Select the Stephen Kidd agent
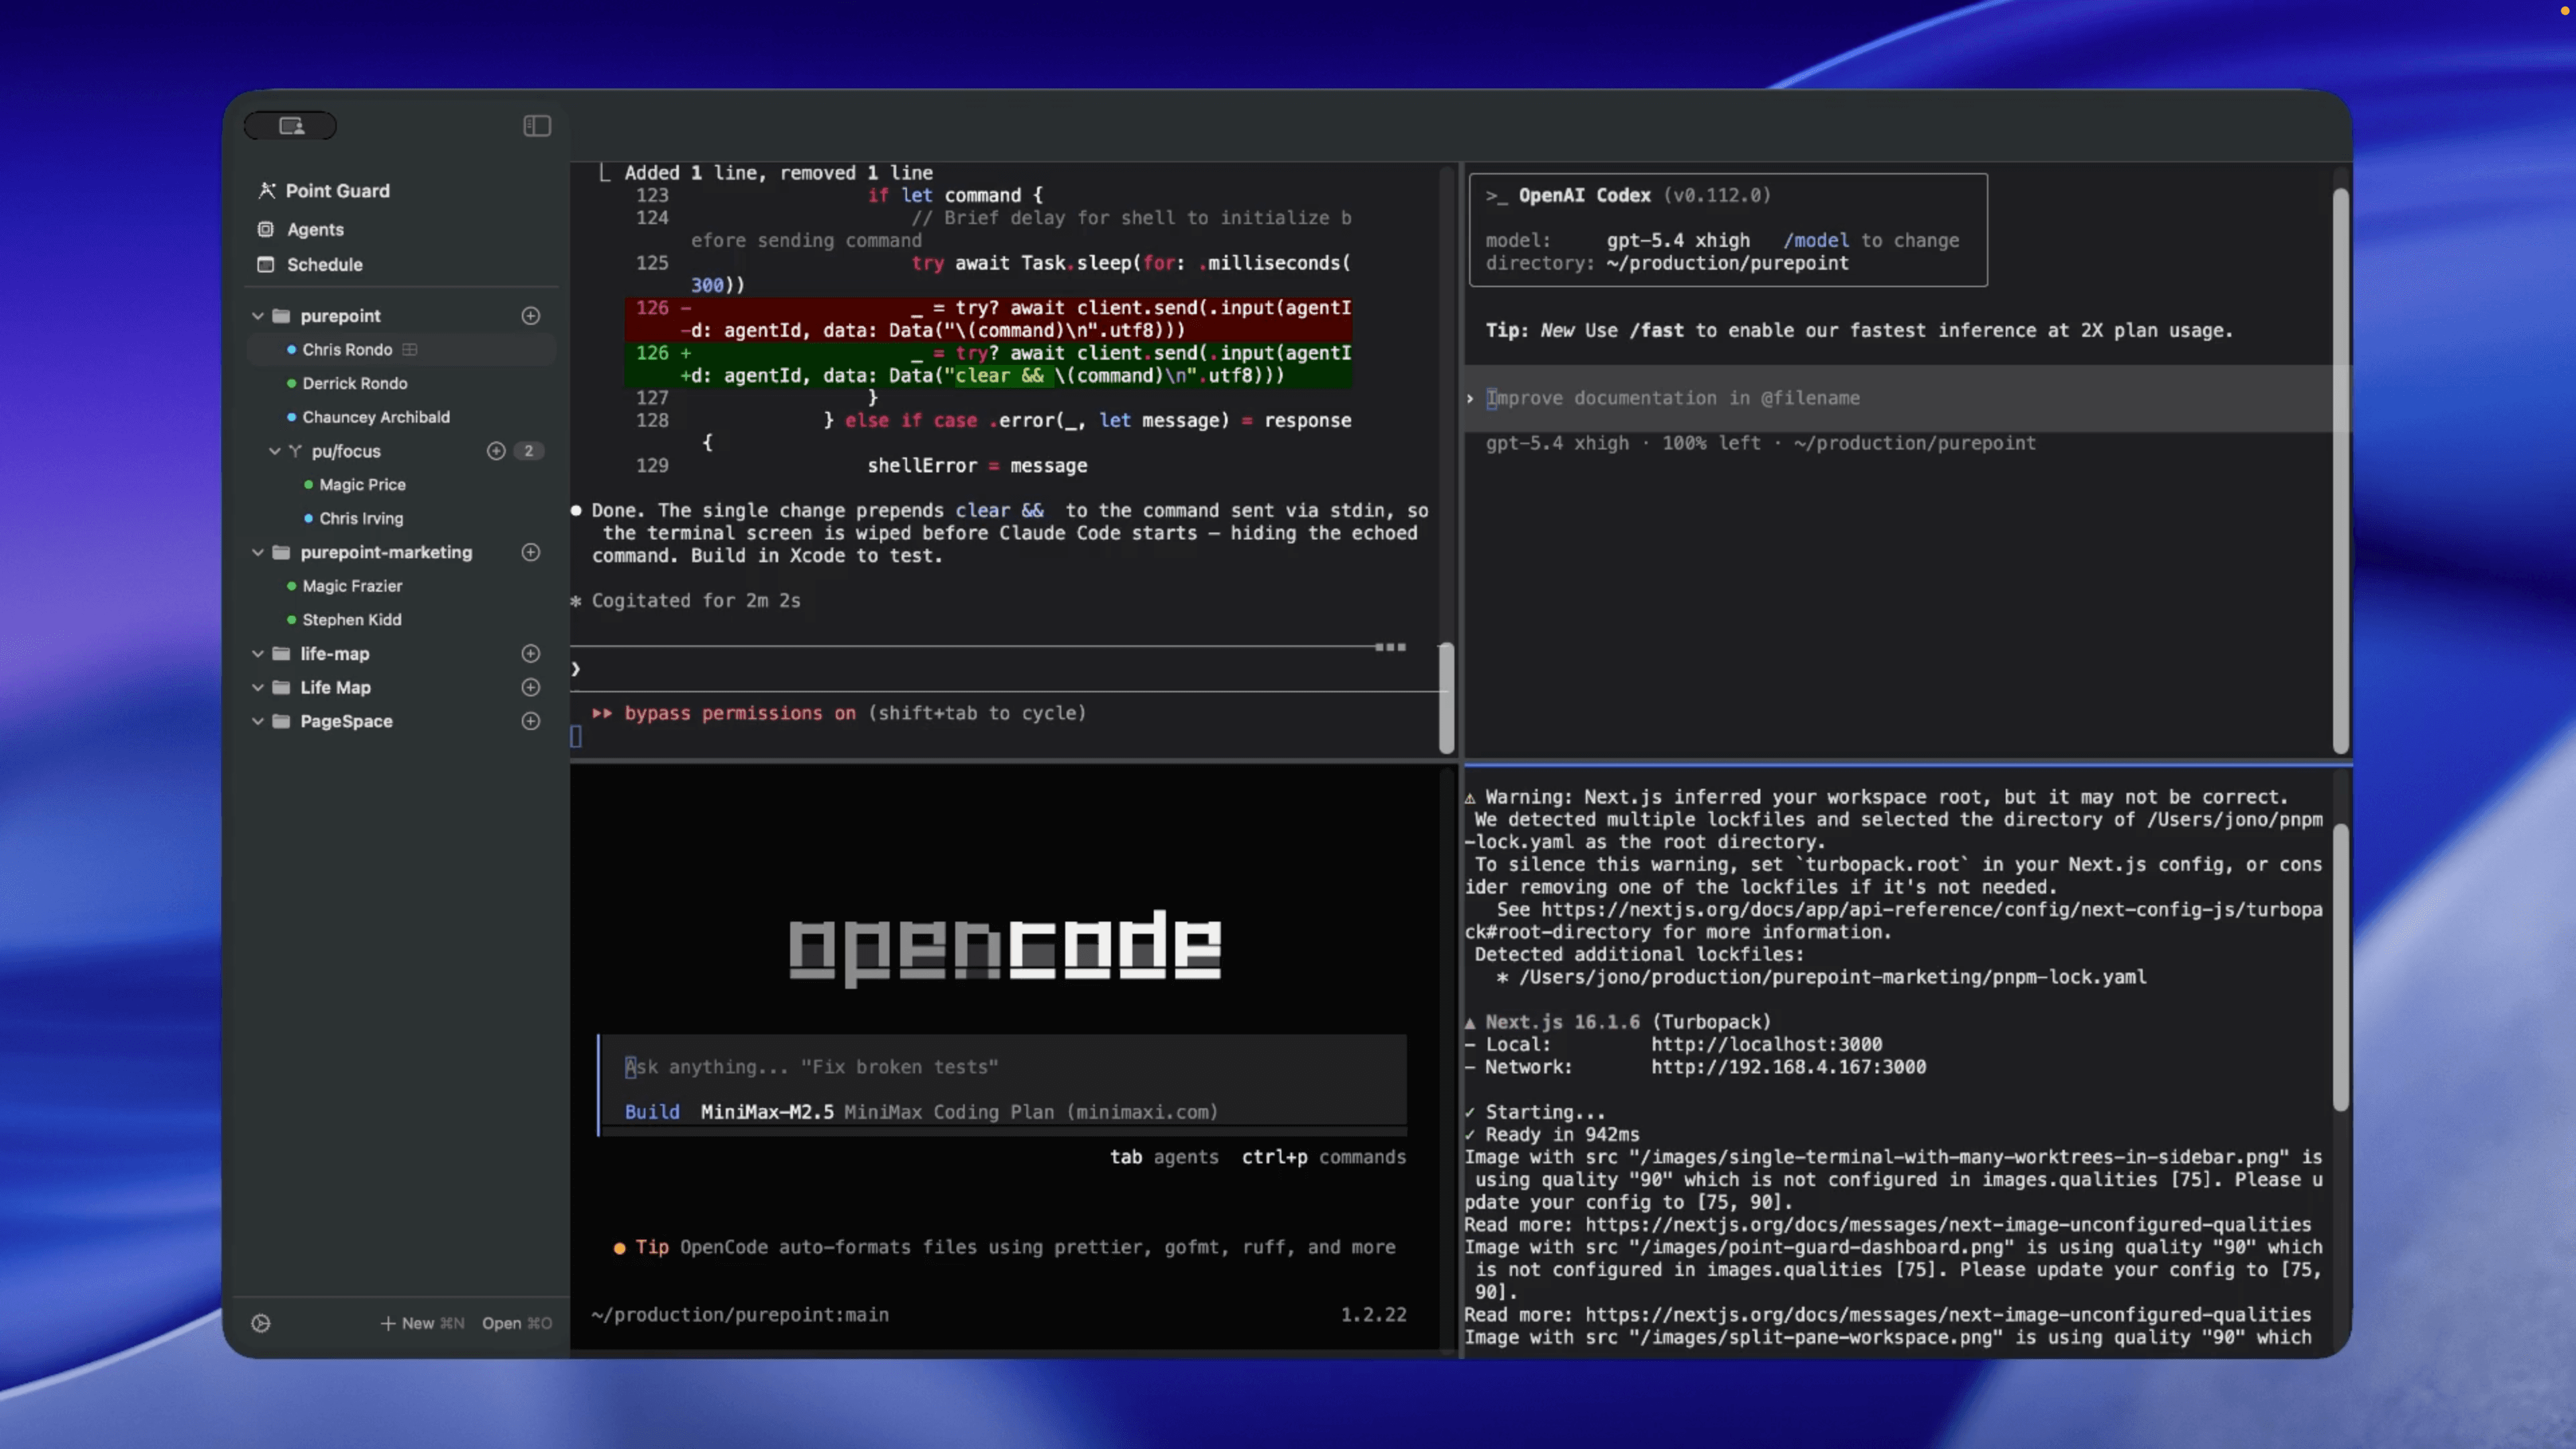2576x1449 pixels. 352,620
